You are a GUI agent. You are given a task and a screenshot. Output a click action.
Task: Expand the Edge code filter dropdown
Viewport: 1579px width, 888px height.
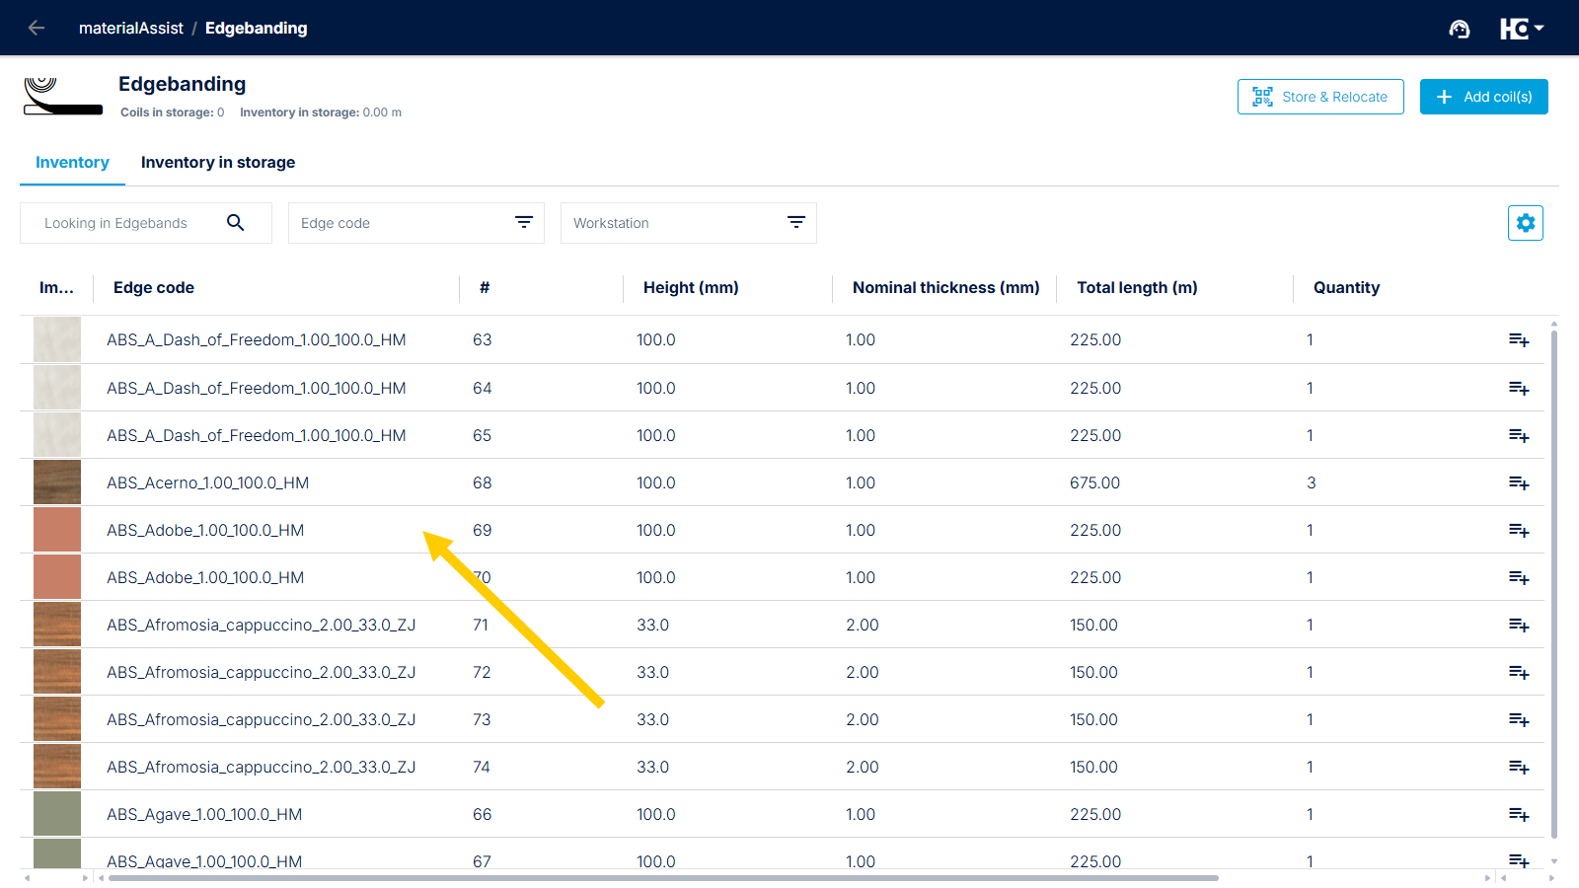click(x=416, y=223)
